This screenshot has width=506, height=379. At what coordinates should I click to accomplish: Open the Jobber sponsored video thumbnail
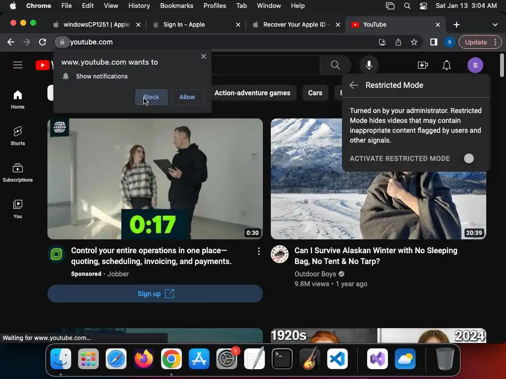(155, 179)
